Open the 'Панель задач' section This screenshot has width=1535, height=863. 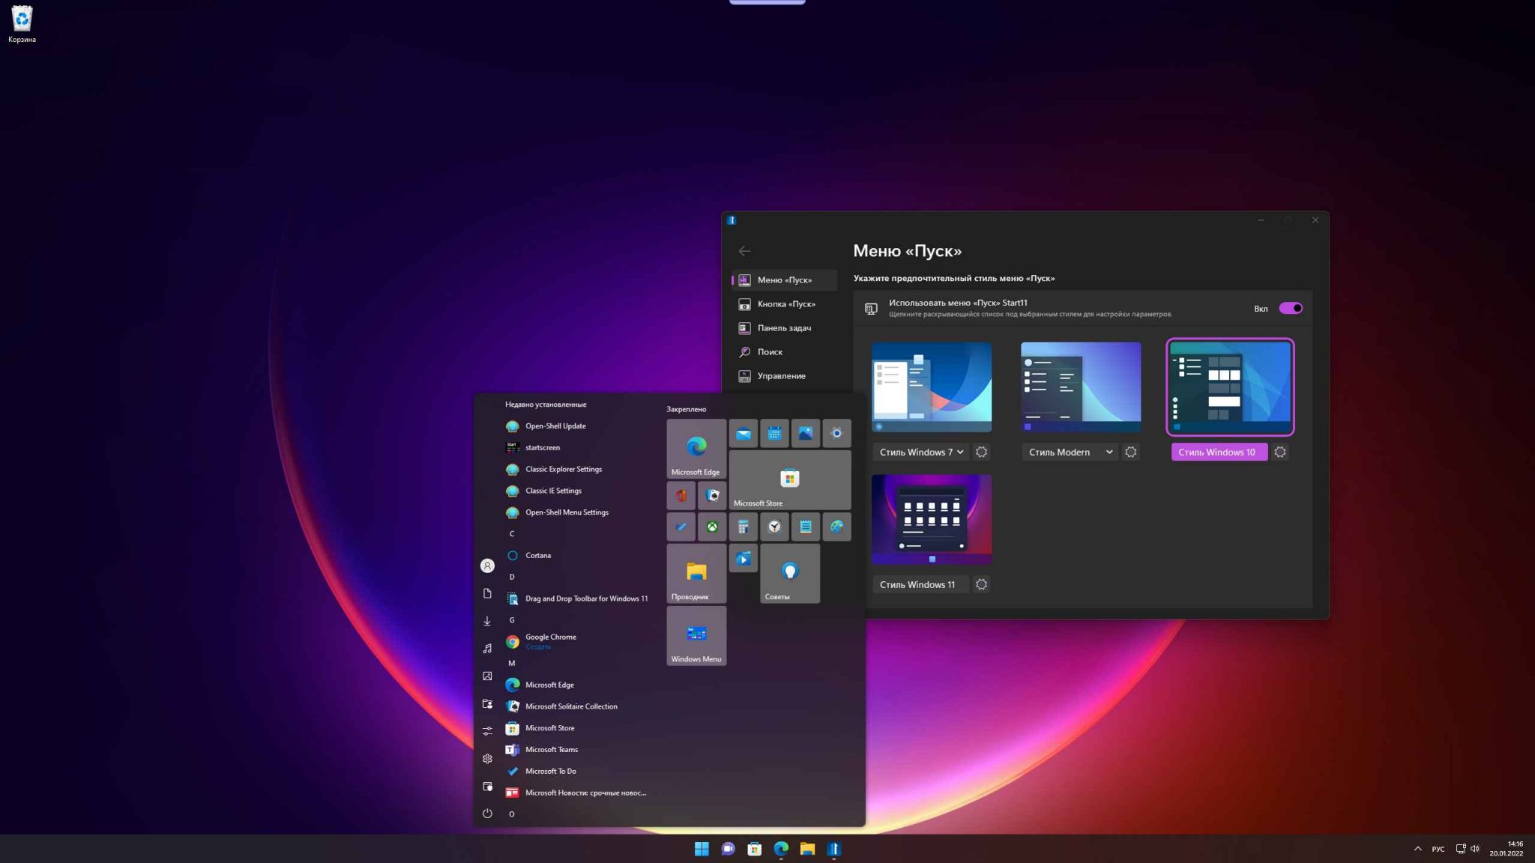pos(784,328)
